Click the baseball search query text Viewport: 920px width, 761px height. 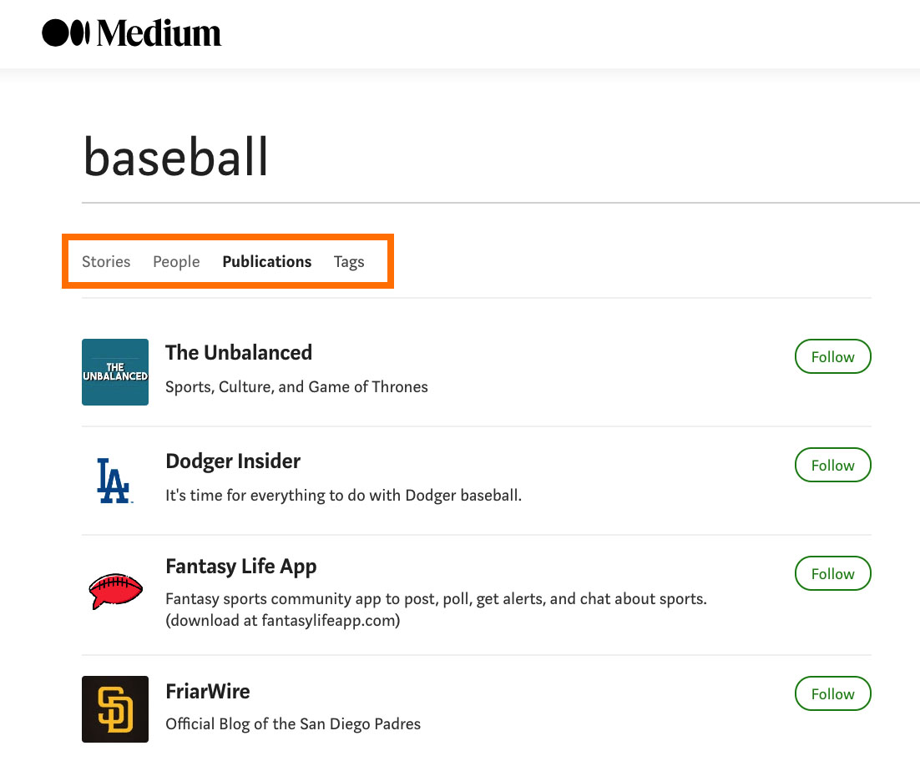(174, 157)
